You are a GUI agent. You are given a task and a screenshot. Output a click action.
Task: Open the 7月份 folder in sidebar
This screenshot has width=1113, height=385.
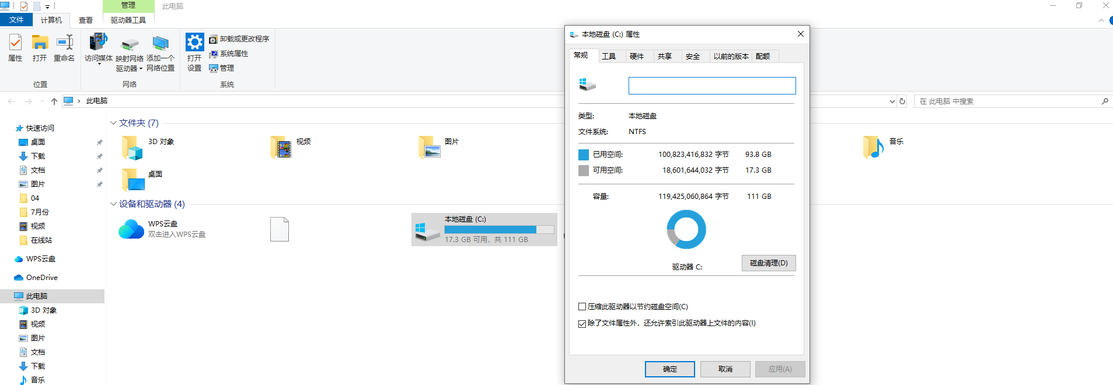point(40,212)
